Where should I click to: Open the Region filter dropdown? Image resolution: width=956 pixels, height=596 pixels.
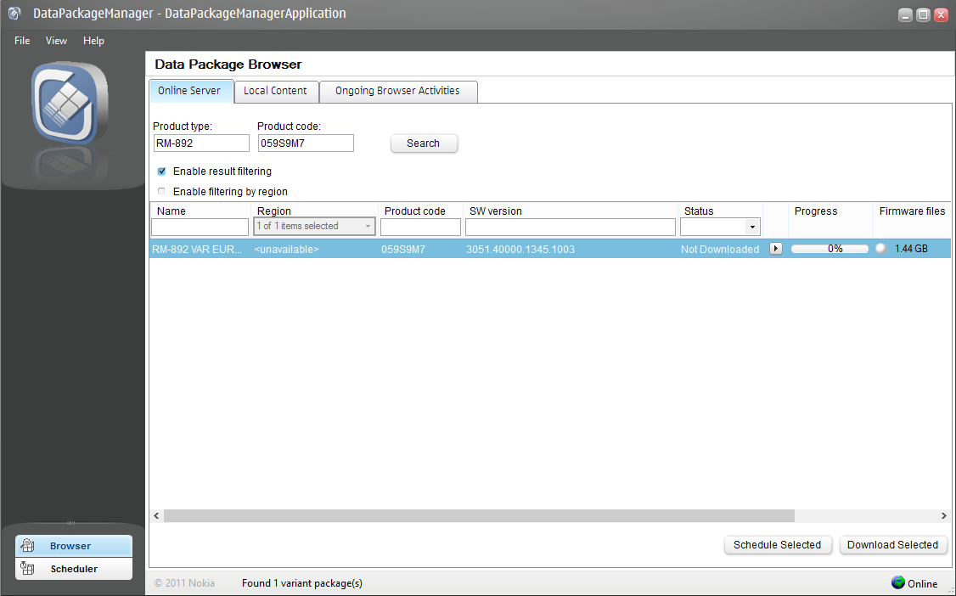(x=315, y=226)
